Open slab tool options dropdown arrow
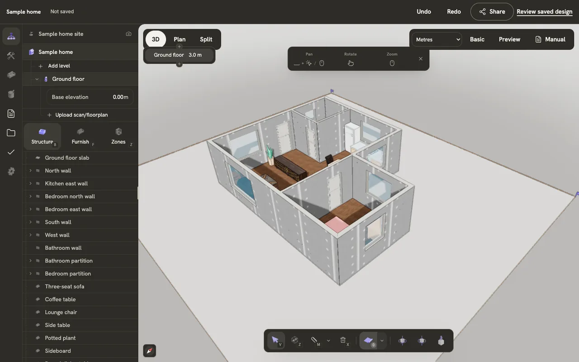 click(382, 341)
